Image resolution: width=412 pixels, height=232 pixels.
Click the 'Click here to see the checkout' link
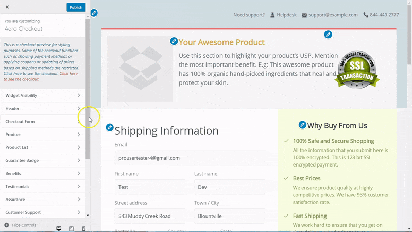[41, 76]
